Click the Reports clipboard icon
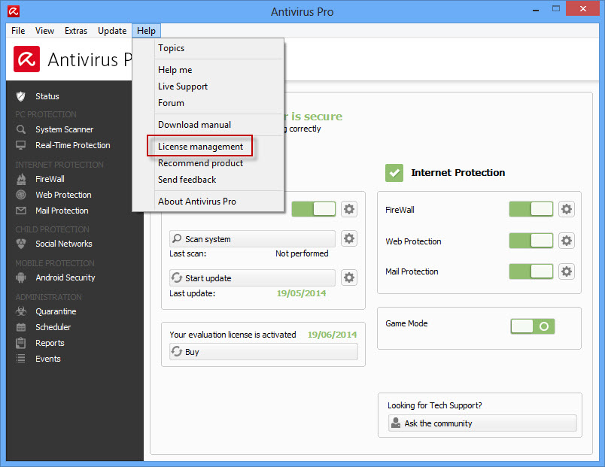 click(x=21, y=343)
